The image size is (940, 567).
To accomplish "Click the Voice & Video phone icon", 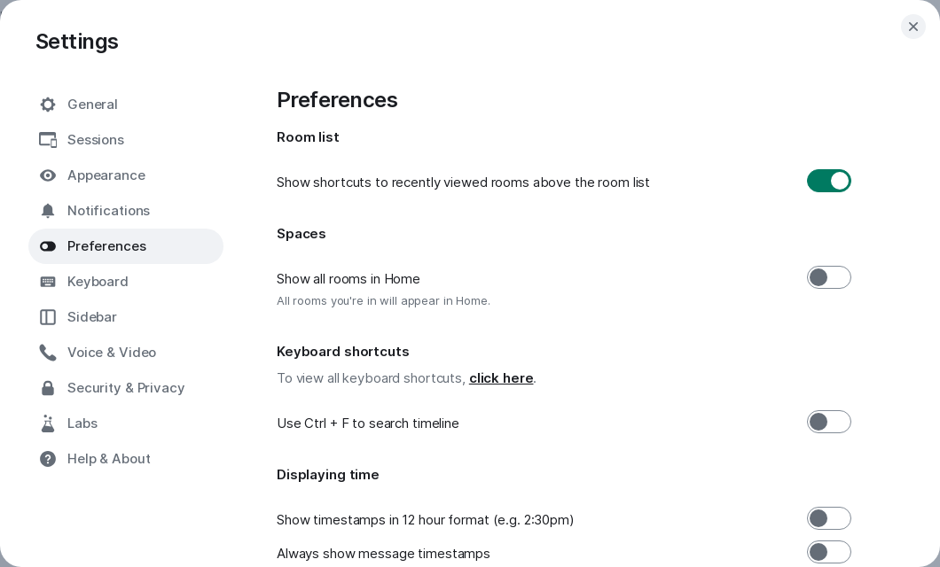I will (x=48, y=353).
